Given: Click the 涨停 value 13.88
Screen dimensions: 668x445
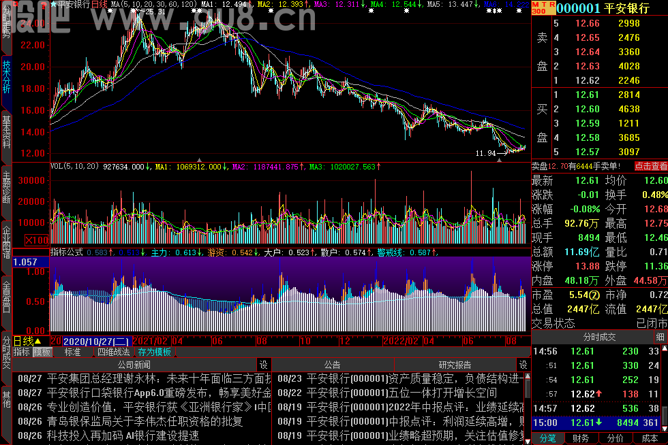Looking at the screenshot, I should (588, 266).
